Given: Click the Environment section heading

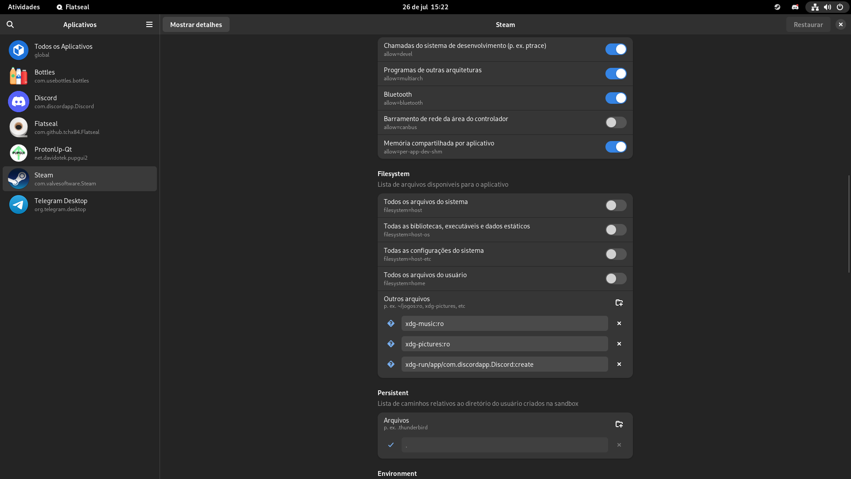Looking at the screenshot, I should [x=397, y=474].
